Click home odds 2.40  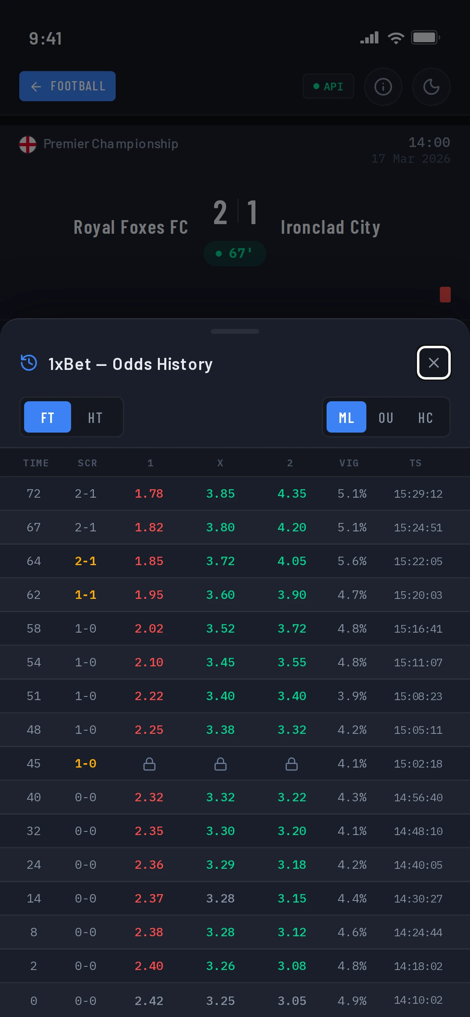pyautogui.click(x=149, y=966)
